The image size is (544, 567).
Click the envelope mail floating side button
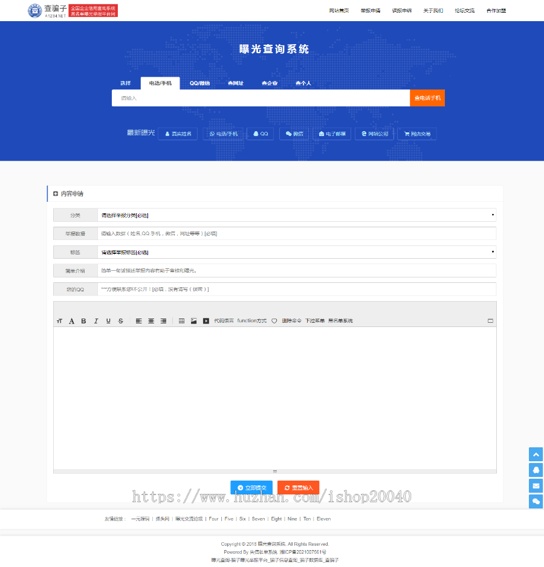click(x=536, y=485)
